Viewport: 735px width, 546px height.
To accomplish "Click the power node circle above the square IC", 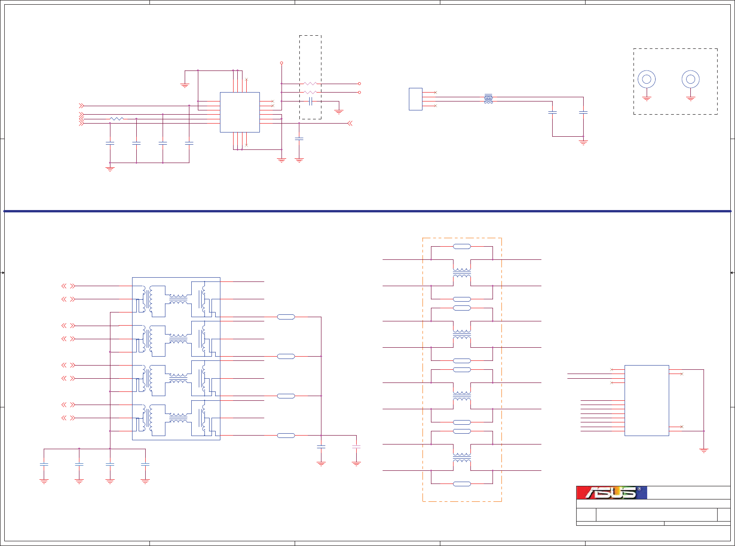I will [x=281, y=62].
